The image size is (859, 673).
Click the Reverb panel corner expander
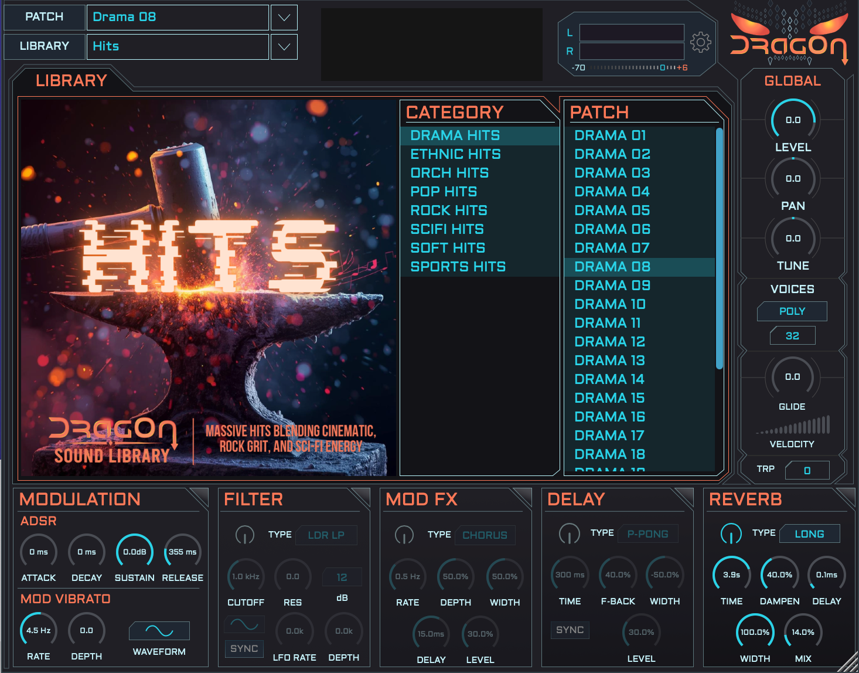[847, 497]
